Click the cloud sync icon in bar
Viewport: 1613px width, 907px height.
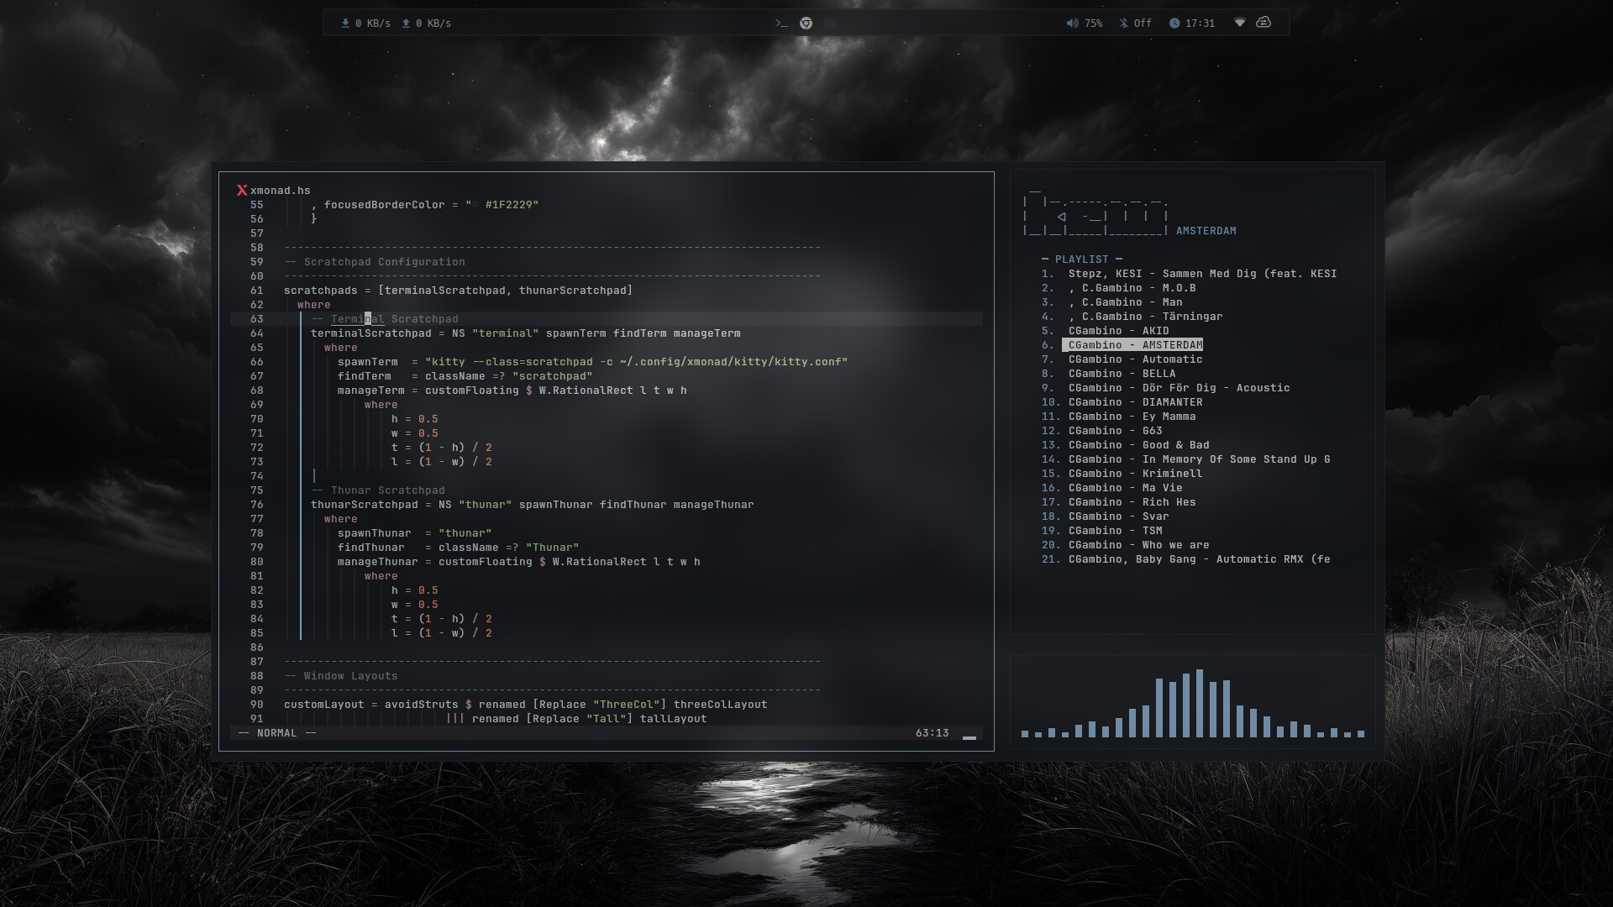click(x=1264, y=23)
